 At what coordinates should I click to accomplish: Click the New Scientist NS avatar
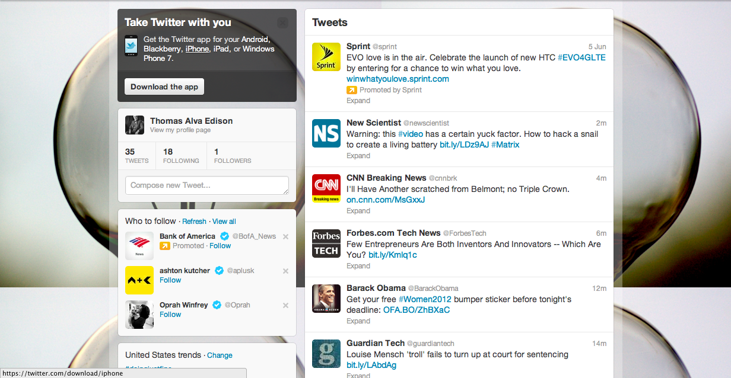click(x=326, y=133)
